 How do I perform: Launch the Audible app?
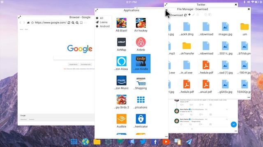[x=122, y=121]
